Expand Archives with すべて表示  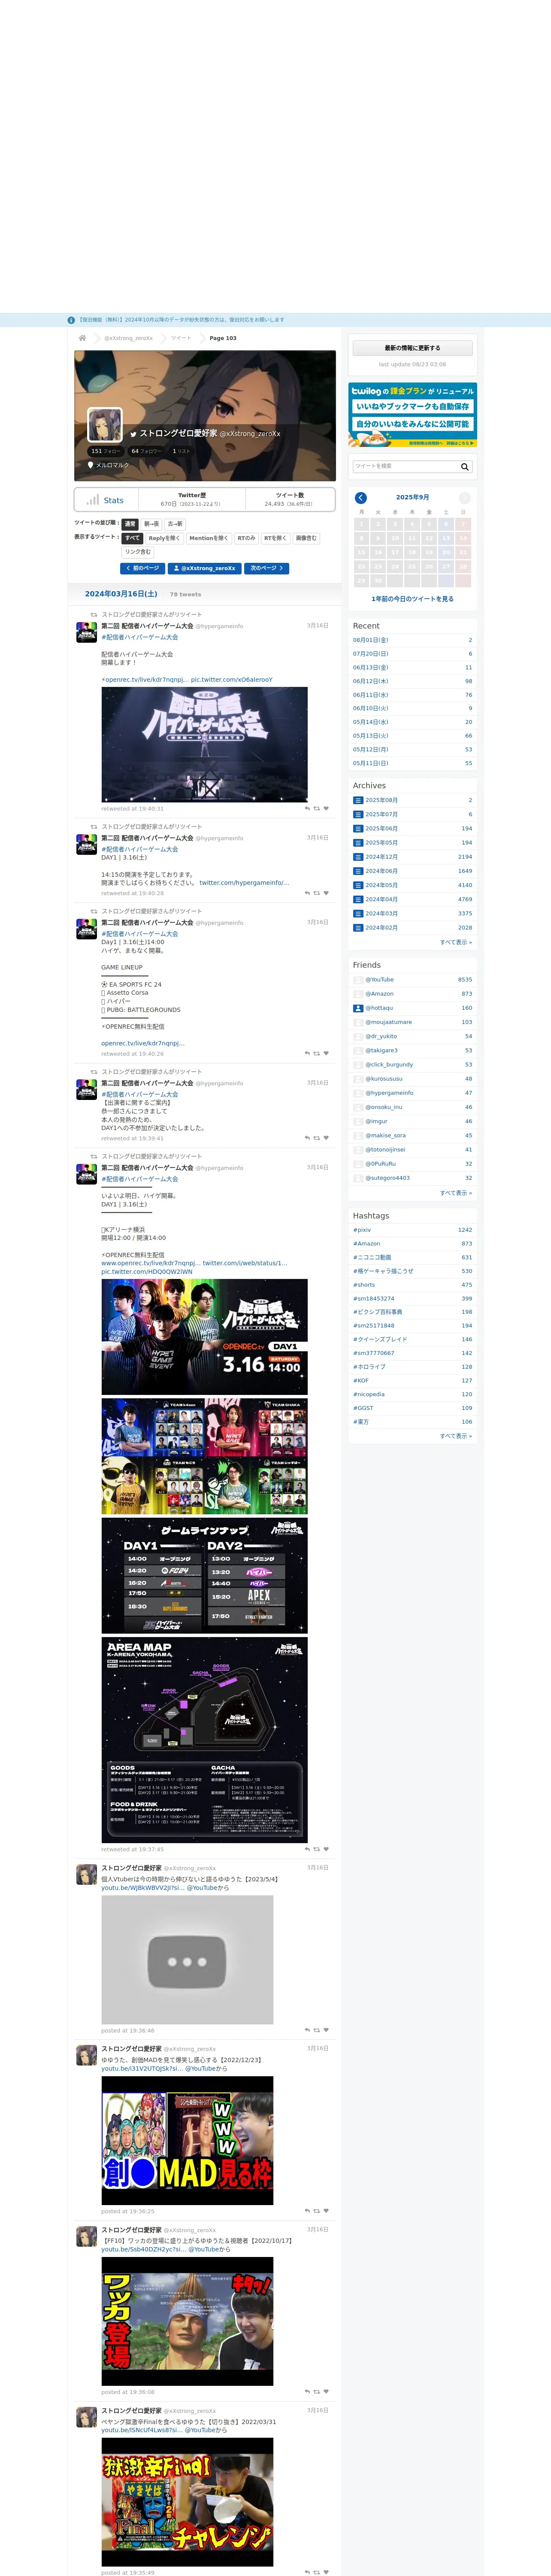[x=456, y=942]
